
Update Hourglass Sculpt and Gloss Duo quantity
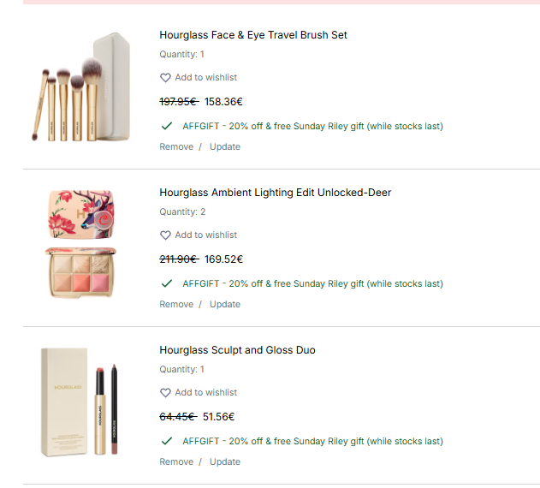click(x=225, y=461)
